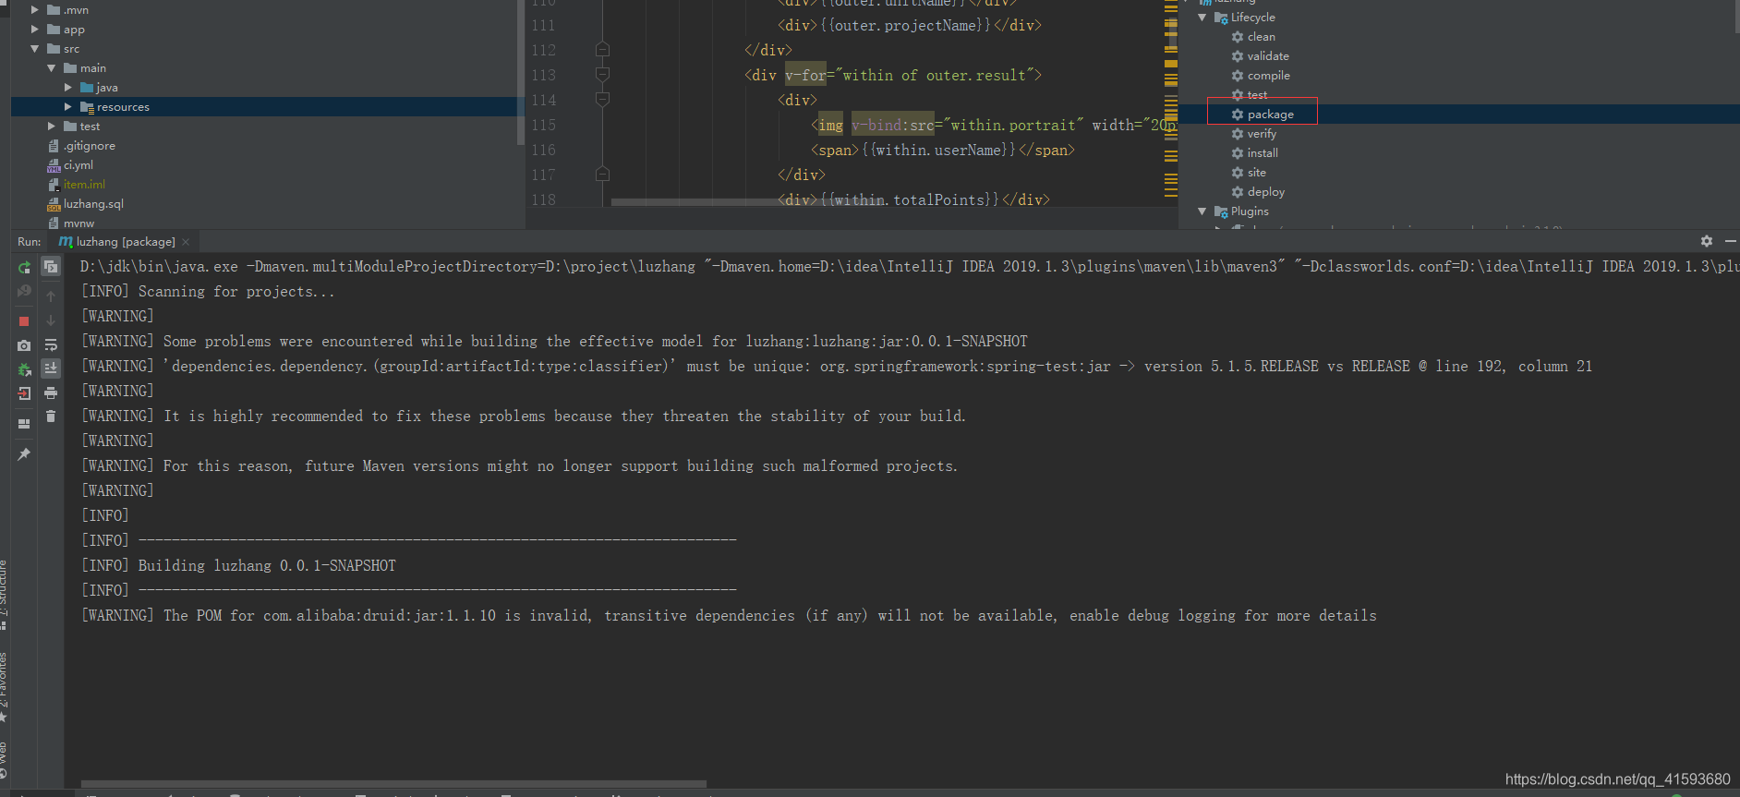Expand the app folder
The width and height of the screenshot is (1740, 797).
tap(35, 30)
